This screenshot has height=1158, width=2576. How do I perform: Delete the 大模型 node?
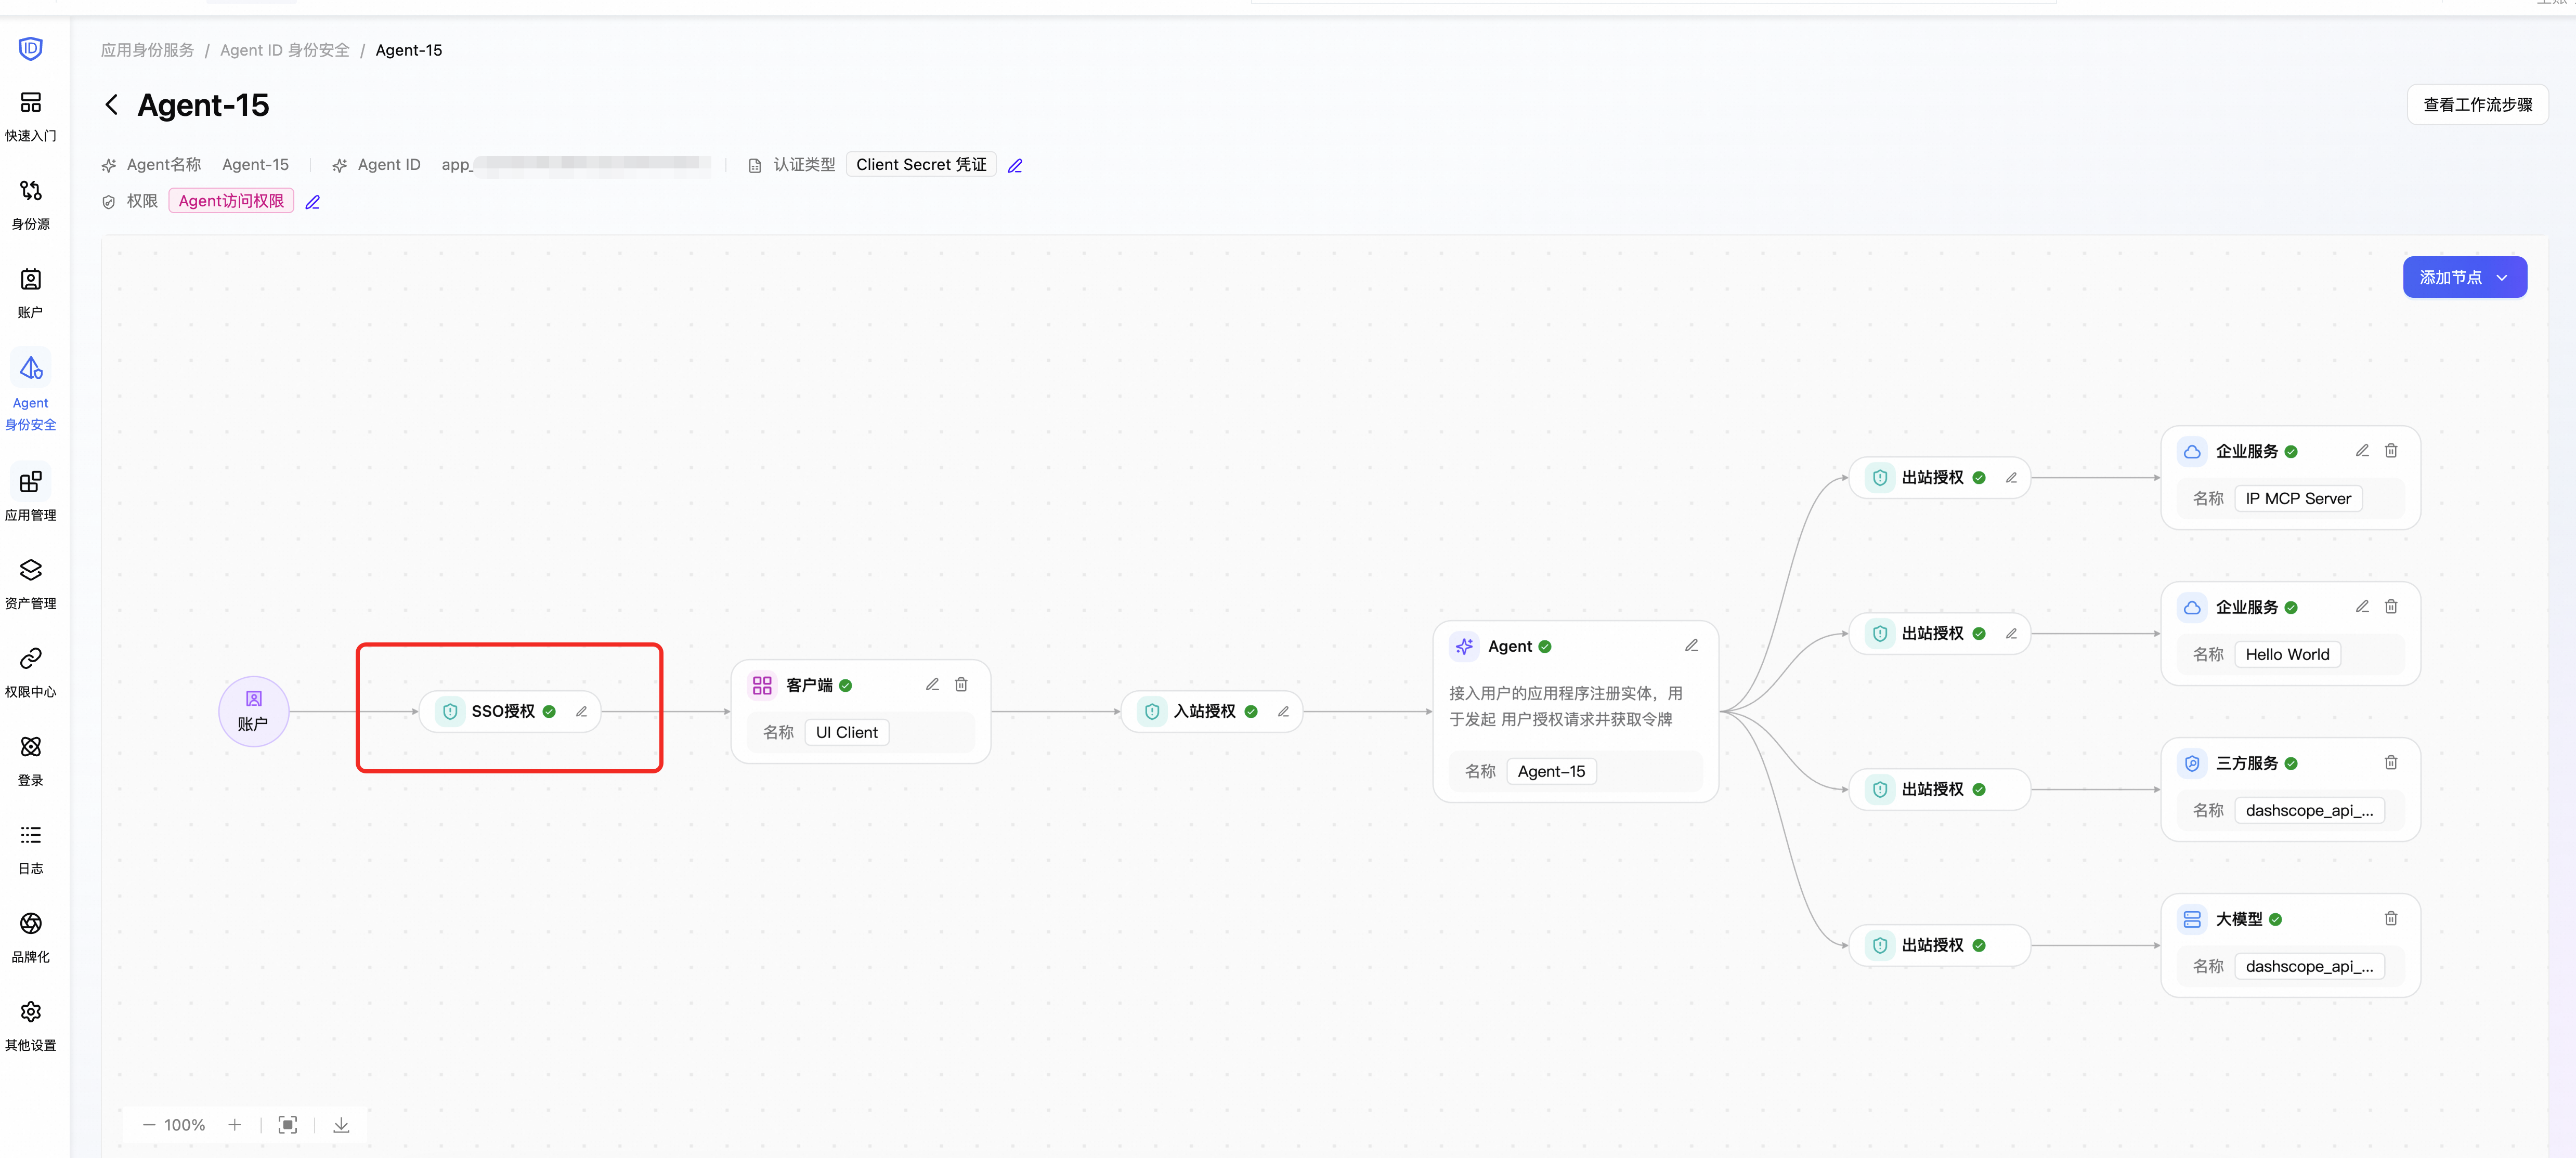tap(2391, 918)
